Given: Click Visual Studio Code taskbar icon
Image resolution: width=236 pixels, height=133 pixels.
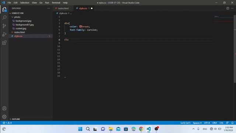Looking at the screenshot, I should (149, 129).
